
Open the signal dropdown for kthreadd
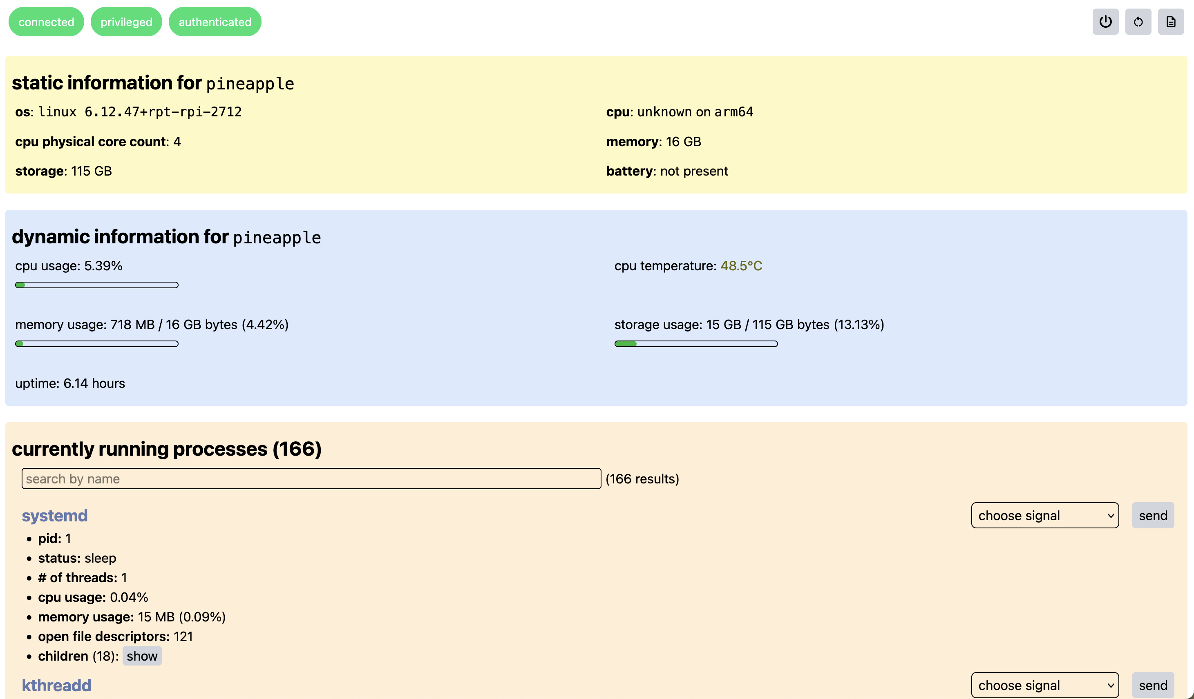coord(1045,685)
